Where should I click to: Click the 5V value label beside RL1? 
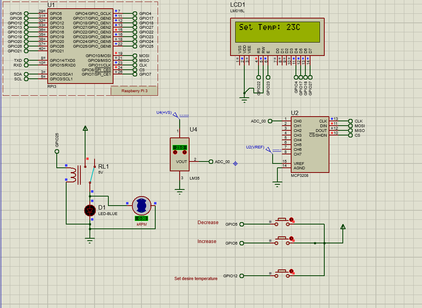pyautogui.click(x=100, y=173)
